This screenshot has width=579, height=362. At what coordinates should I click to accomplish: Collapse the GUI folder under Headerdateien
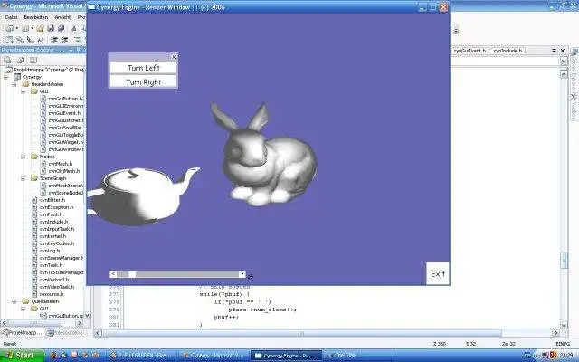point(24,91)
